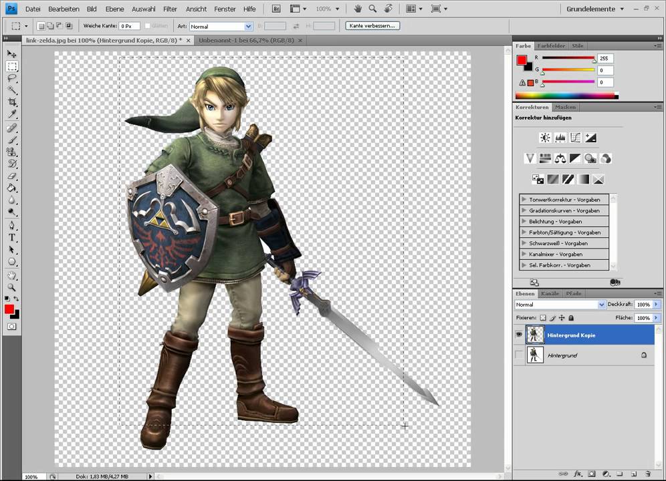This screenshot has width=666, height=481.
Task: Open the Deckkraft opacity arrow
Action: pyautogui.click(x=656, y=305)
